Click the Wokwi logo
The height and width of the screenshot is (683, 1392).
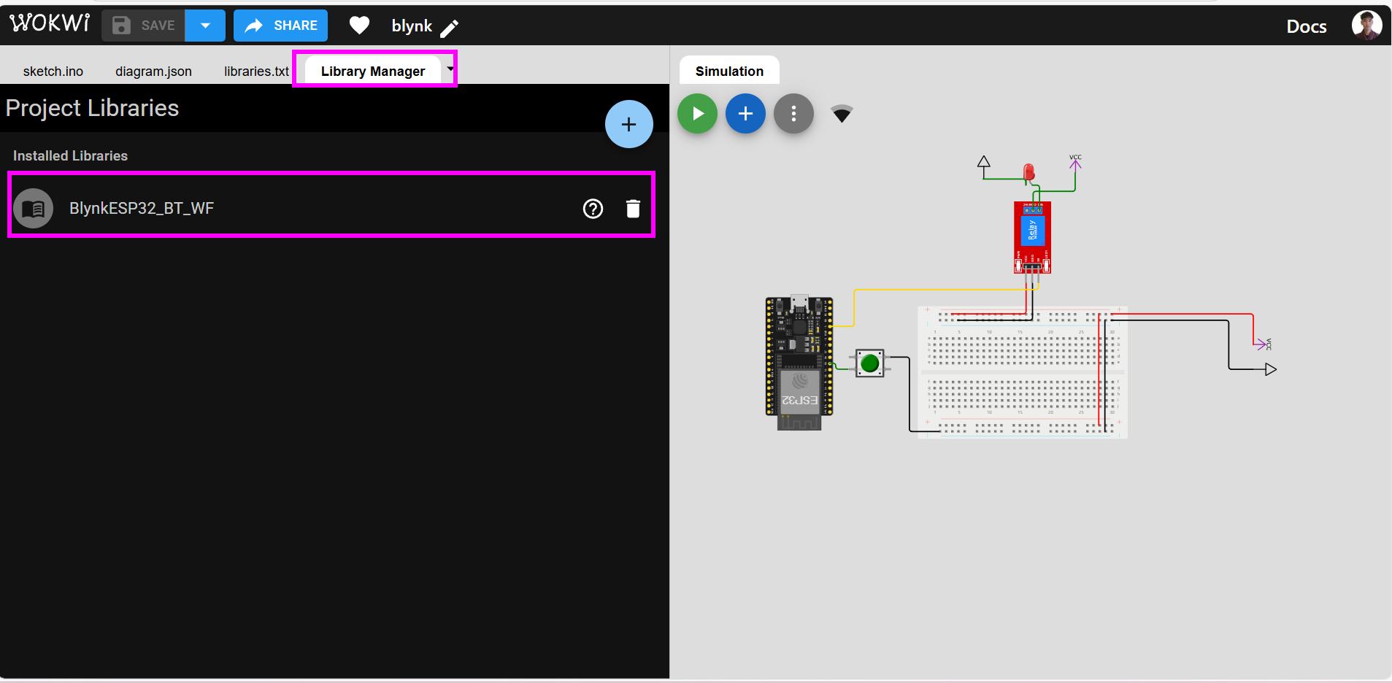coord(50,24)
